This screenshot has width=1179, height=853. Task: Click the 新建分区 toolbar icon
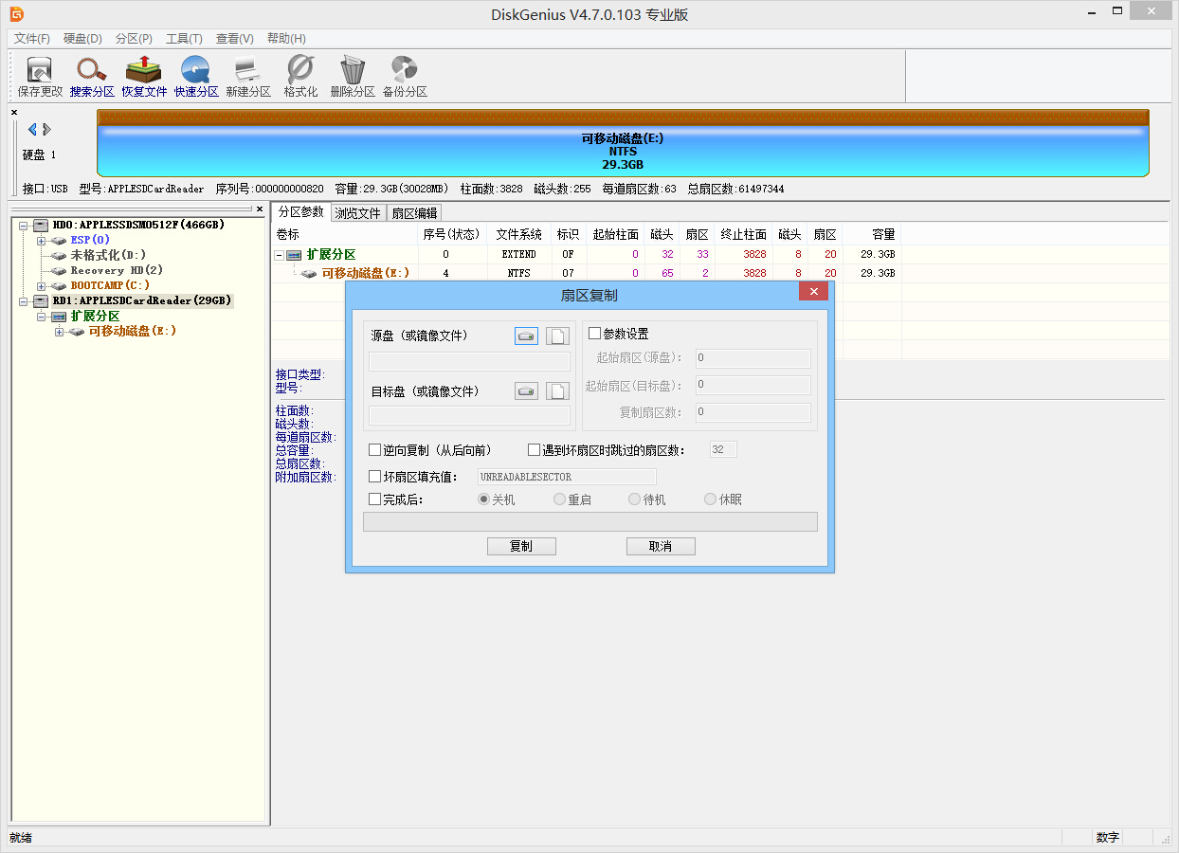(248, 77)
